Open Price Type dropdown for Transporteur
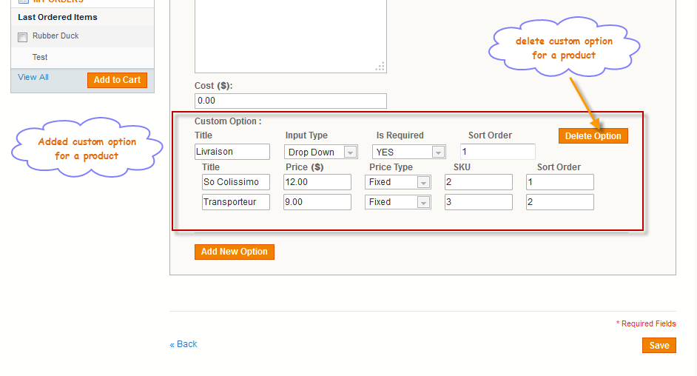The image size is (697, 376). (x=398, y=202)
